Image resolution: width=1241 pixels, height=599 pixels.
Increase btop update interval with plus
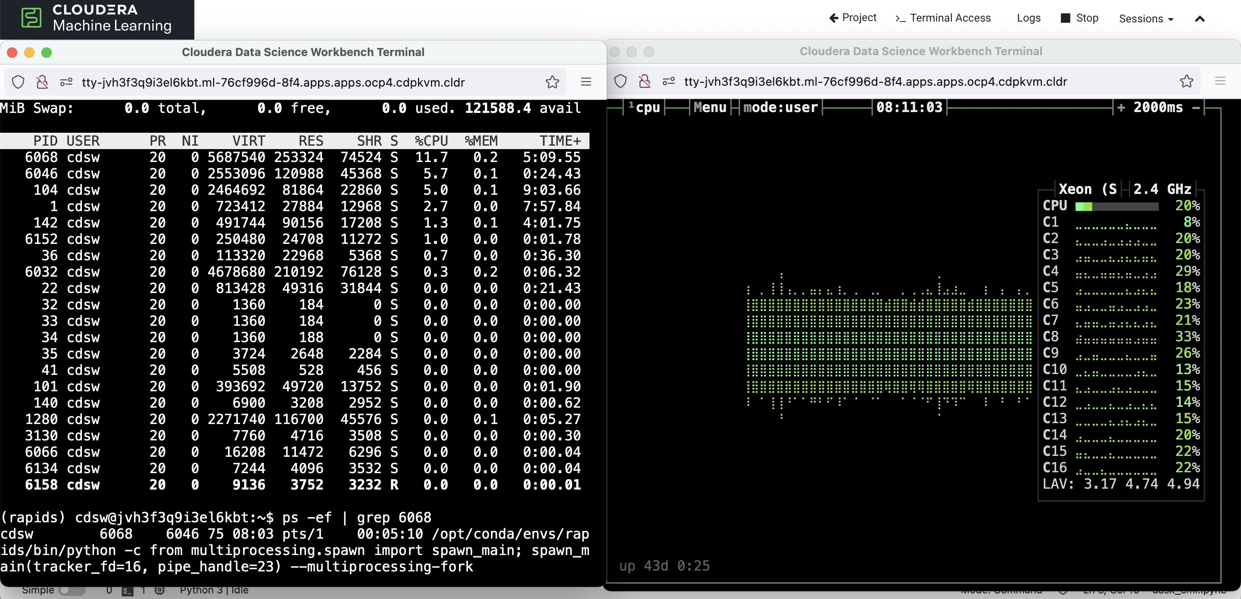[1120, 107]
